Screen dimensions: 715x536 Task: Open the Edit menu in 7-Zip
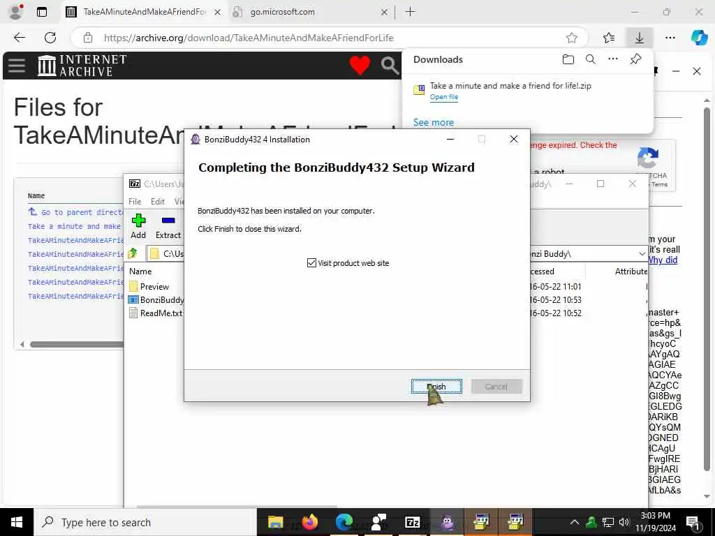(x=157, y=202)
